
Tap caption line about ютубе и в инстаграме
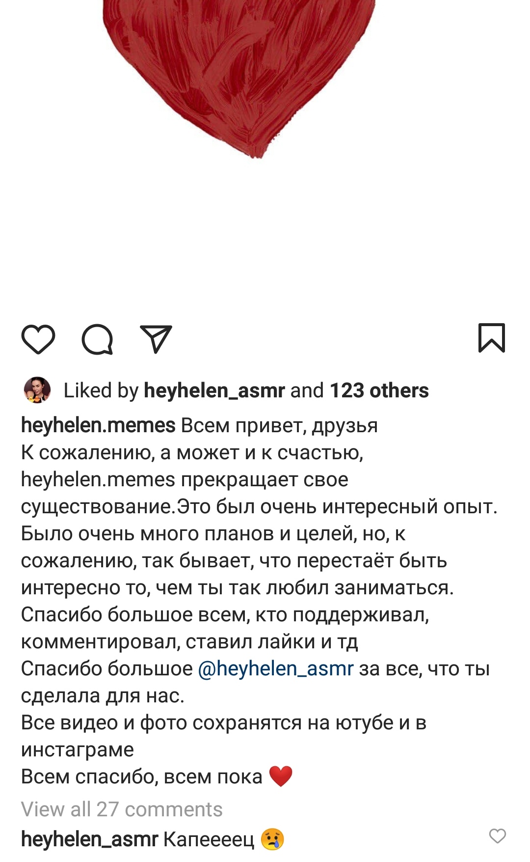(224, 736)
